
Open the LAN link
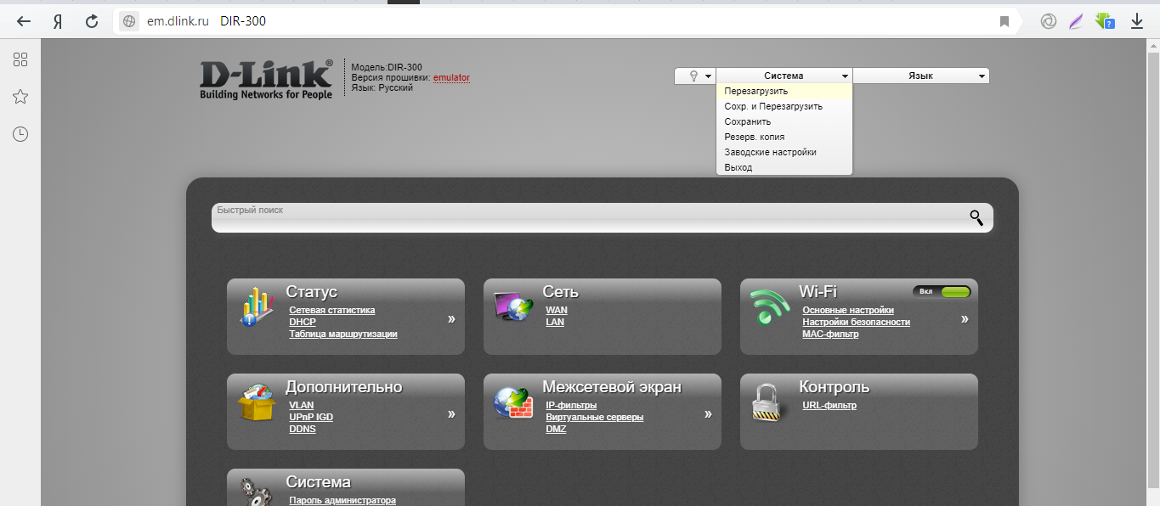[554, 322]
